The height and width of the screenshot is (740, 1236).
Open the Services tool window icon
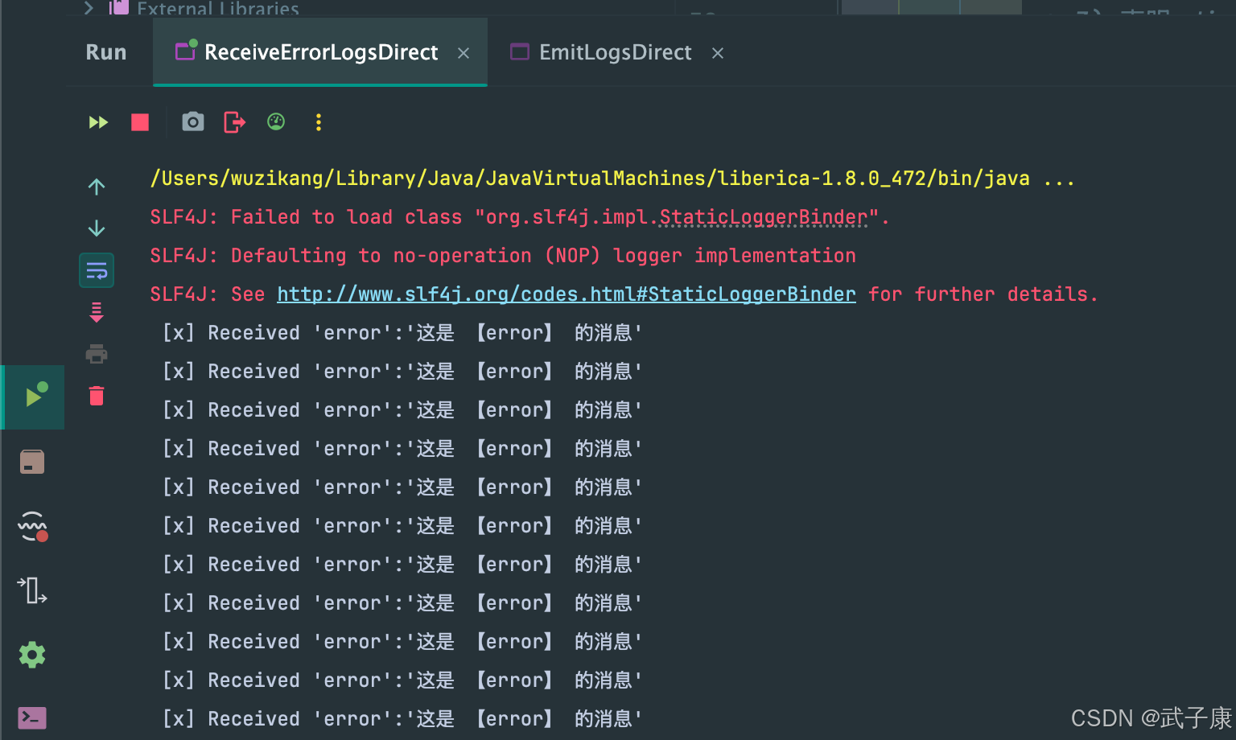coord(32,461)
